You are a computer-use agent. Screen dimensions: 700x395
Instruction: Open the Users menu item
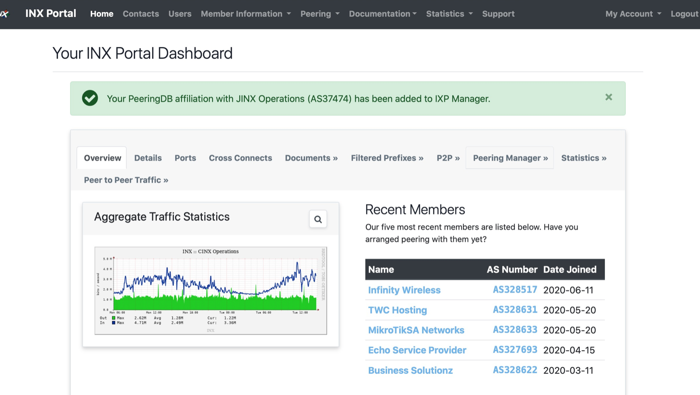[179, 14]
